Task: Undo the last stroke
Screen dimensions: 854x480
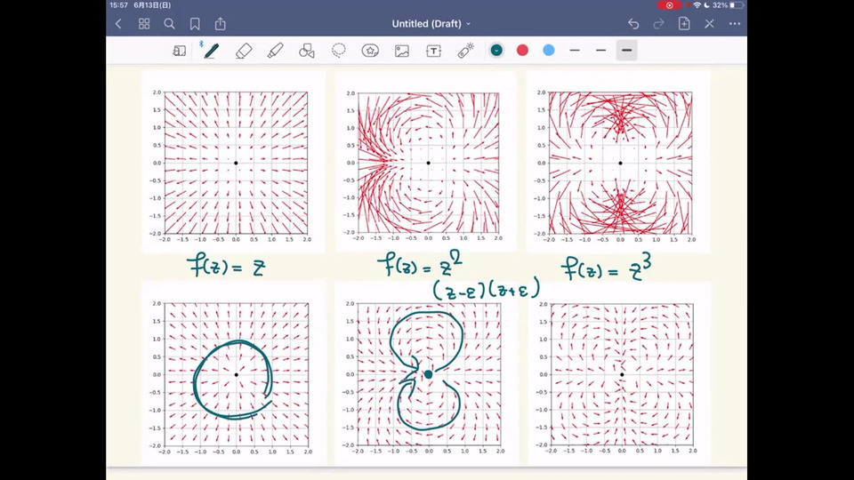Action: [632, 24]
